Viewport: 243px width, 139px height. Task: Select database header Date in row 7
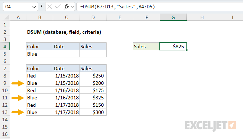66,68
